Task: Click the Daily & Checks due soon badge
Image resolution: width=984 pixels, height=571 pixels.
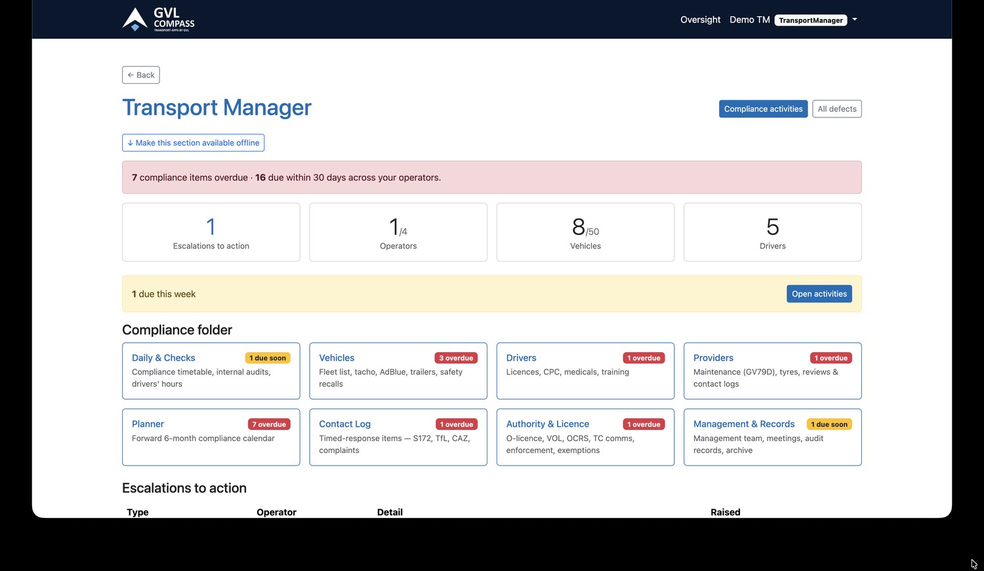Action: (268, 358)
